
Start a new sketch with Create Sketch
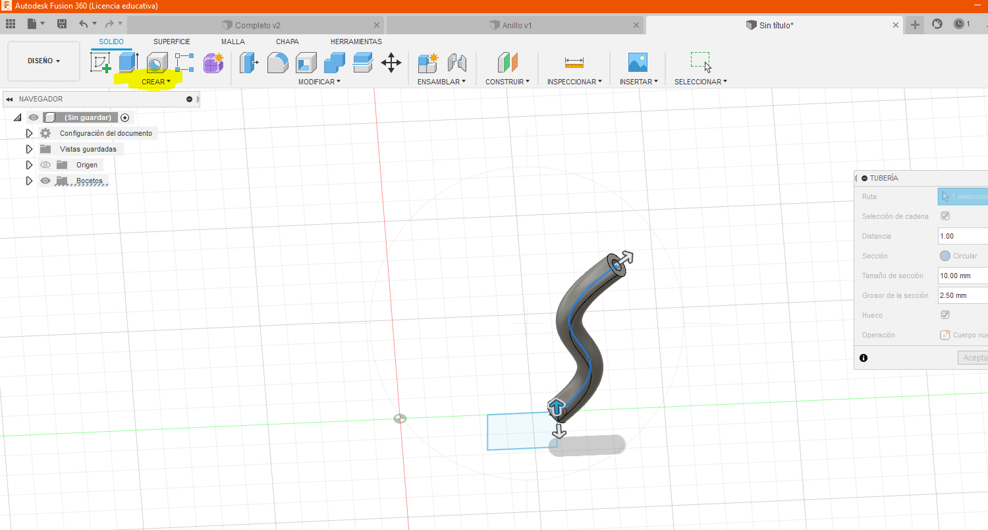(101, 63)
